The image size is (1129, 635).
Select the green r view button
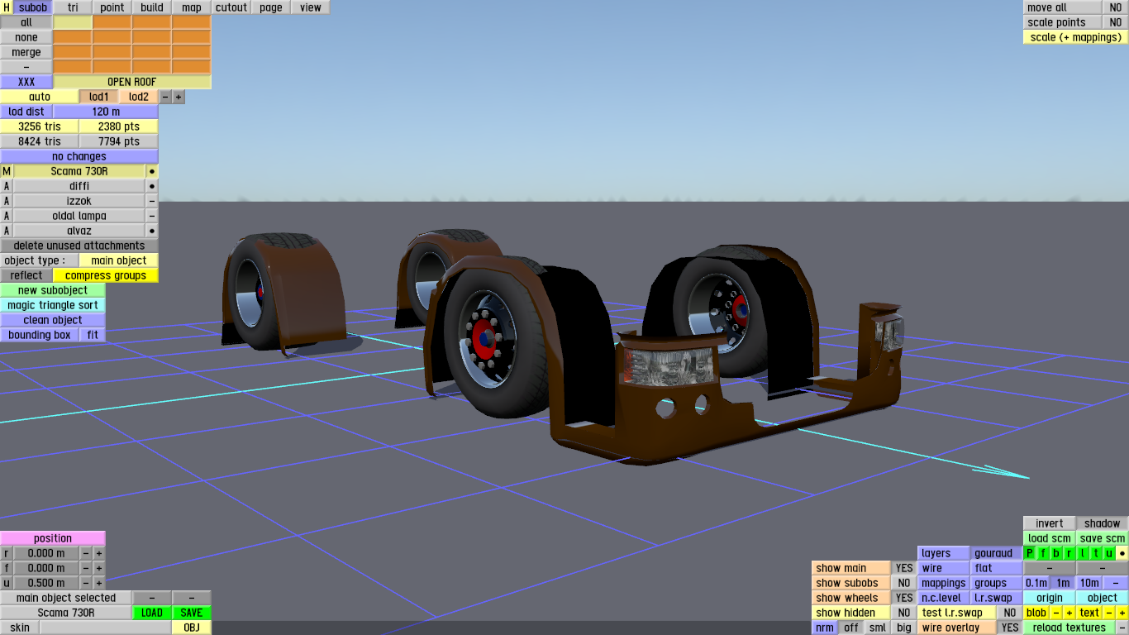tap(1069, 553)
